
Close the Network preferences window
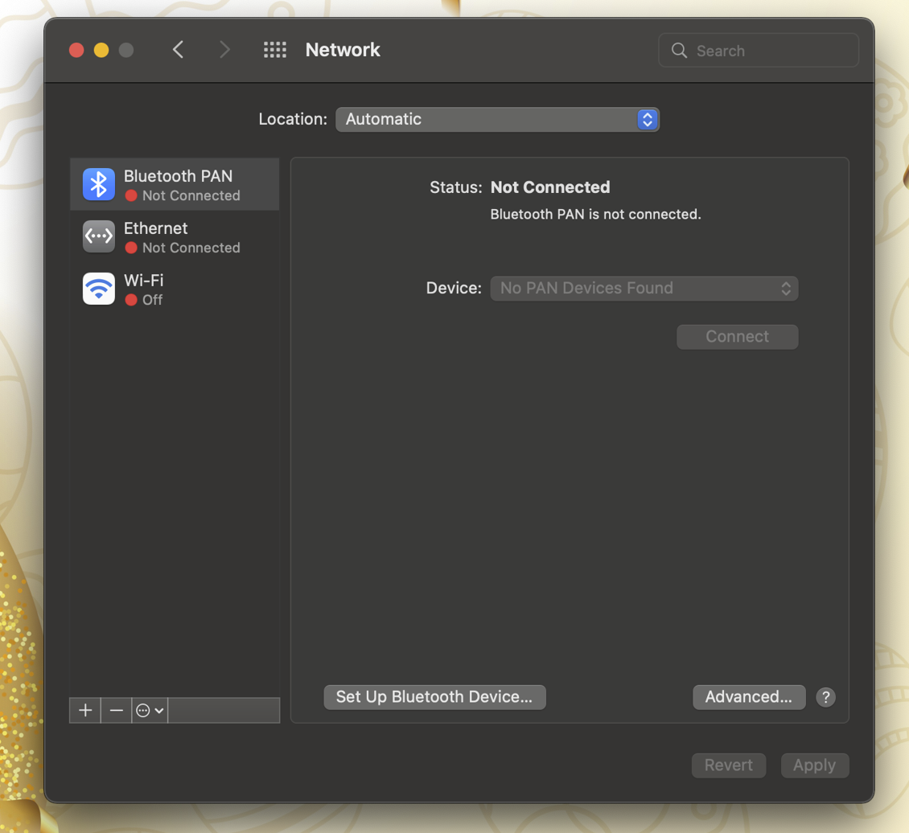click(x=76, y=50)
